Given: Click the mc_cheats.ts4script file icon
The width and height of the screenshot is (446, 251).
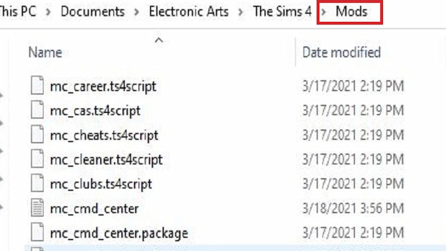Looking at the screenshot, I should tap(37, 135).
